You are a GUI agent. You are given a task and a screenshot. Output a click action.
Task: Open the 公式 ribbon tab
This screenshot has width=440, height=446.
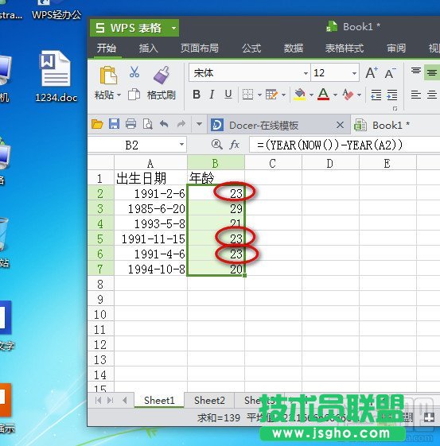(x=251, y=48)
